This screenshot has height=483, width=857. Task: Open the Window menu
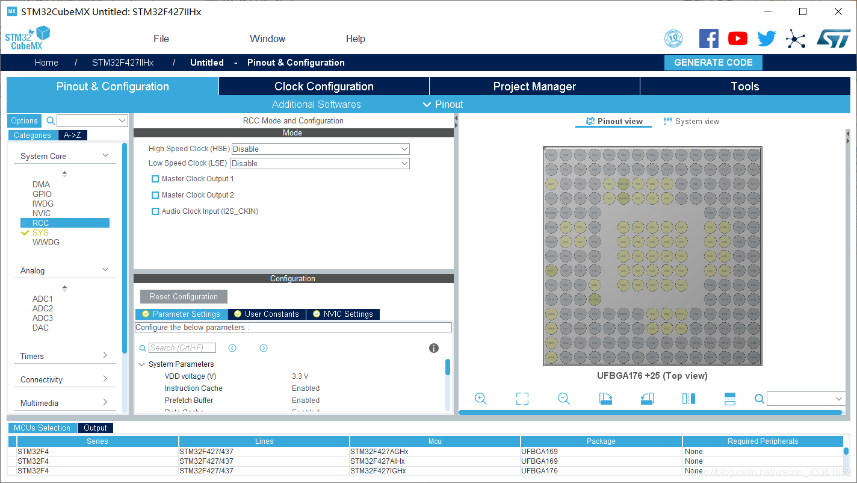(x=267, y=39)
